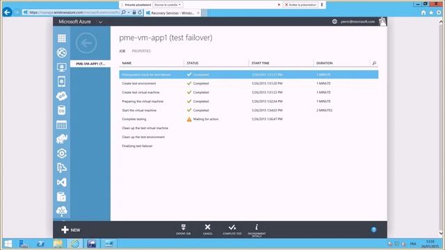
Task: Open File Explorer folder in taskbar
Action: (x=58, y=244)
